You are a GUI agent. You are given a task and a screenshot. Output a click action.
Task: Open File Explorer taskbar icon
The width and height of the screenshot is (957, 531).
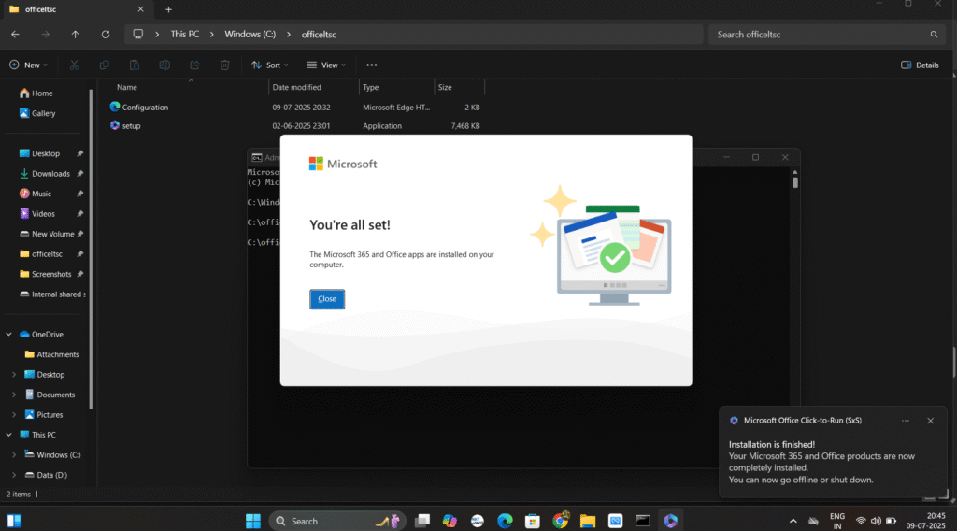coord(588,521)
